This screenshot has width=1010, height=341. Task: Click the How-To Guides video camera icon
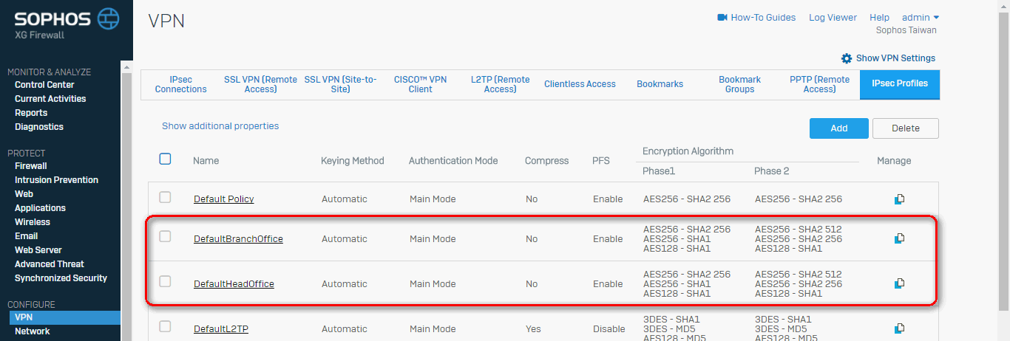[722, 17]
